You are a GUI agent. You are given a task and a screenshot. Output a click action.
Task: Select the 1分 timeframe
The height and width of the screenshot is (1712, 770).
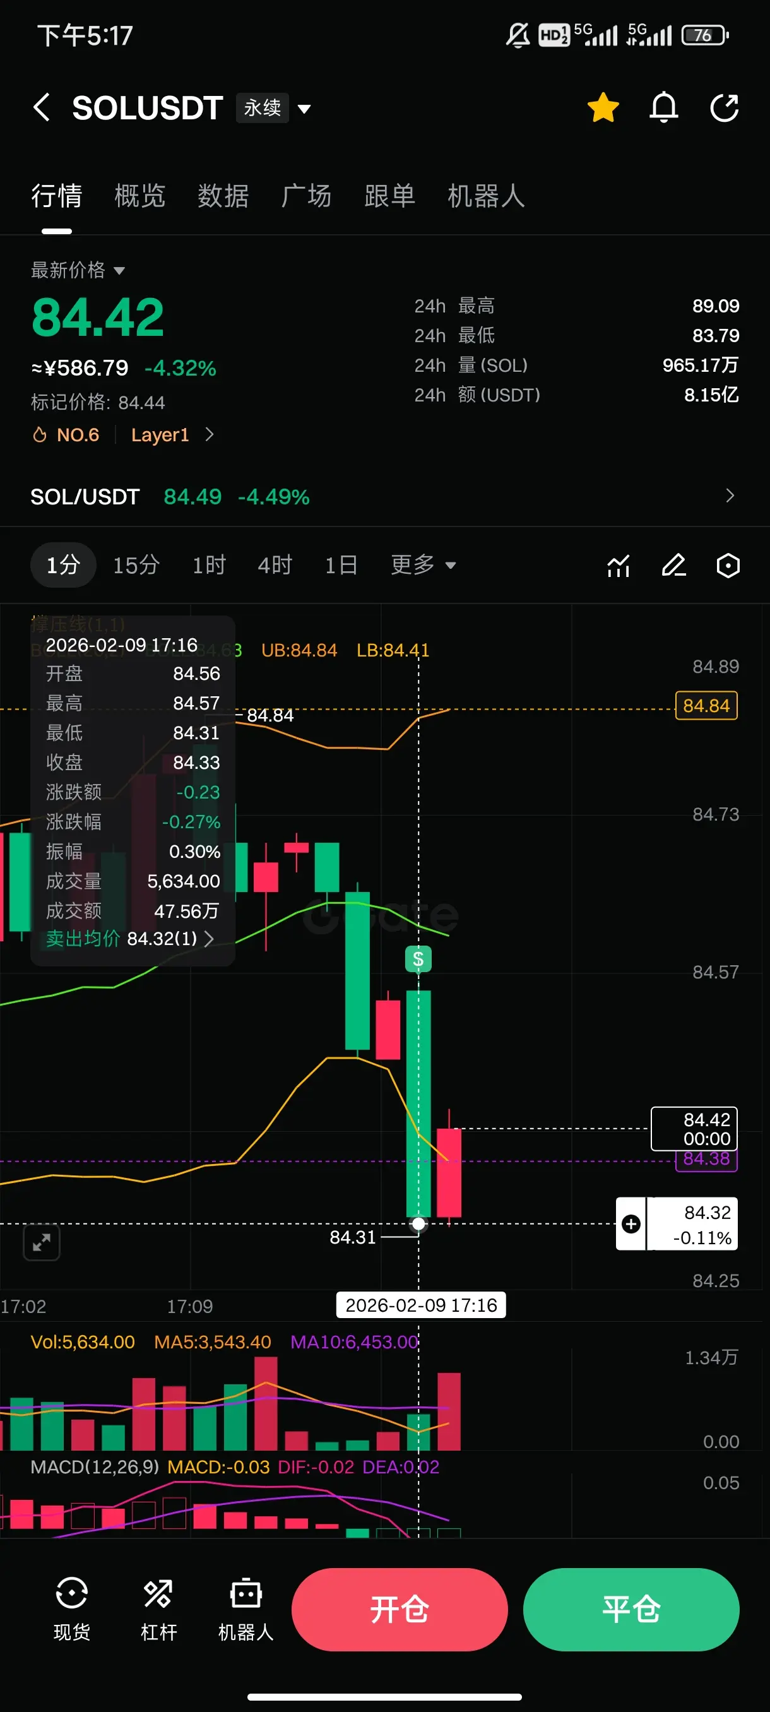(x=63, y=565)
